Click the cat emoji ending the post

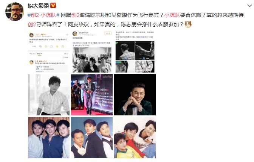coord(188,24)
